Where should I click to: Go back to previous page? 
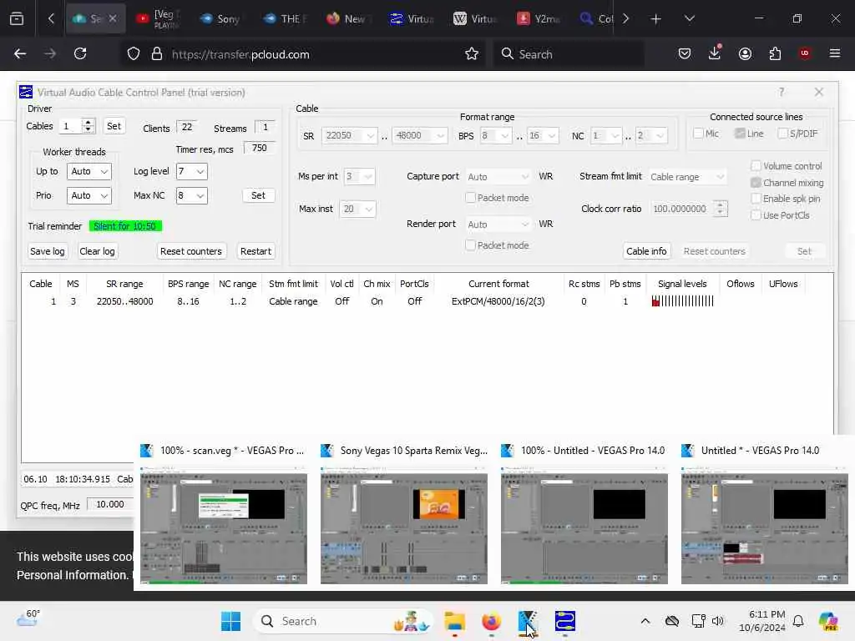coord(20,54)
